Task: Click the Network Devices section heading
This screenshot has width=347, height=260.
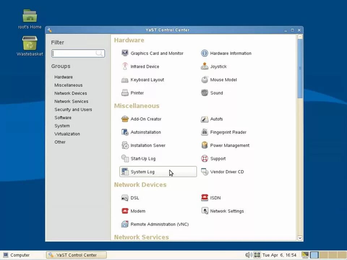Action: [x=140, y=185]
